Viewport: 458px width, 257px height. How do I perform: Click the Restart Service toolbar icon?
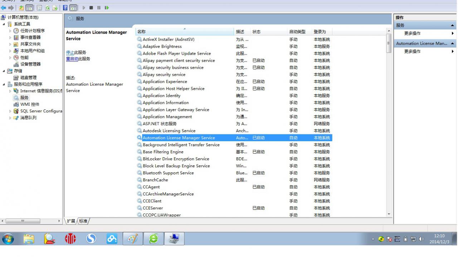tap(107, 8)
